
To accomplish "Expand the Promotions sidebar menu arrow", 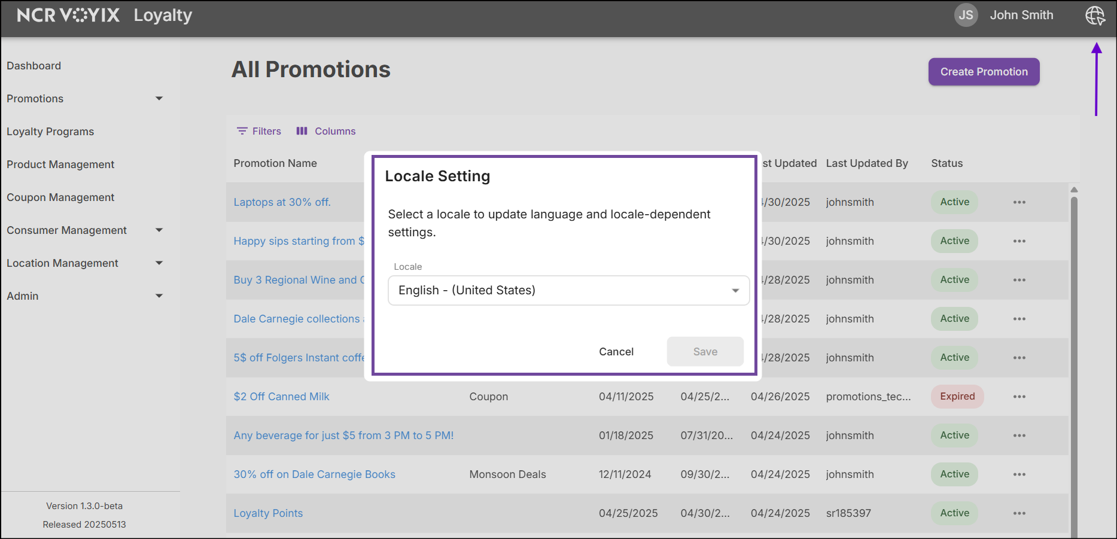I will pos(159,99).
